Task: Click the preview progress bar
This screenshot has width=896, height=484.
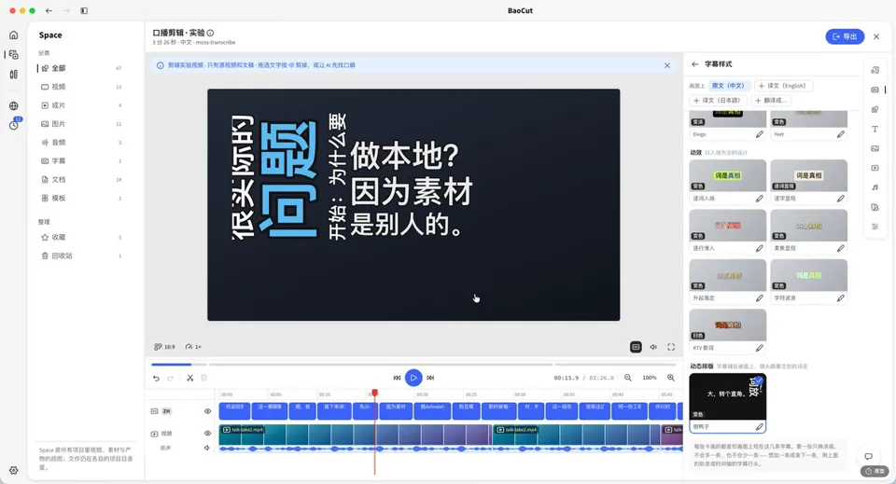Action: pyautogui.click(x=413, y=364)
